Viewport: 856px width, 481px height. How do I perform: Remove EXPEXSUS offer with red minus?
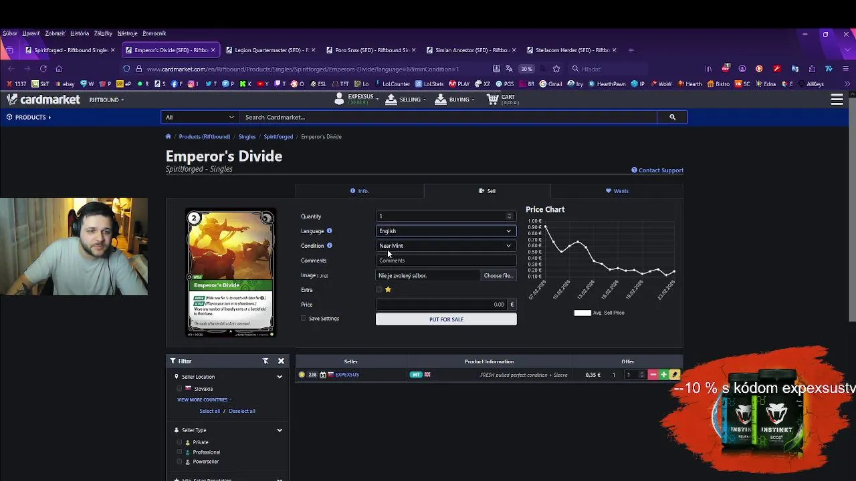pos(653,375)
